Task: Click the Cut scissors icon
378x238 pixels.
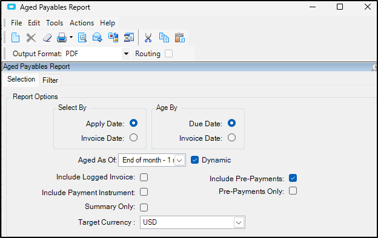Action: click(148, 37)
